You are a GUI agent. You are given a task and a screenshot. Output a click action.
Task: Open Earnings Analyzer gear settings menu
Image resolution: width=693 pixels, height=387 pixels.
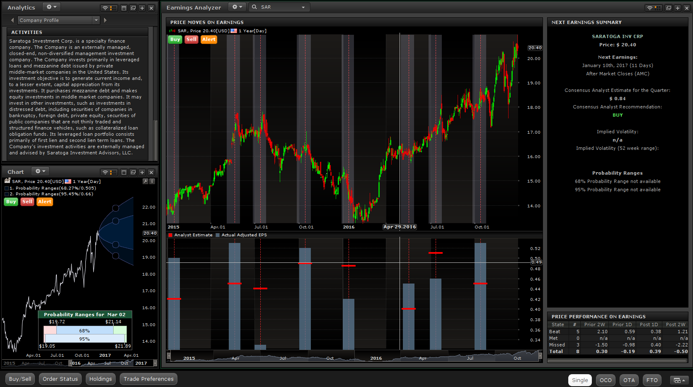click(237, 7)
